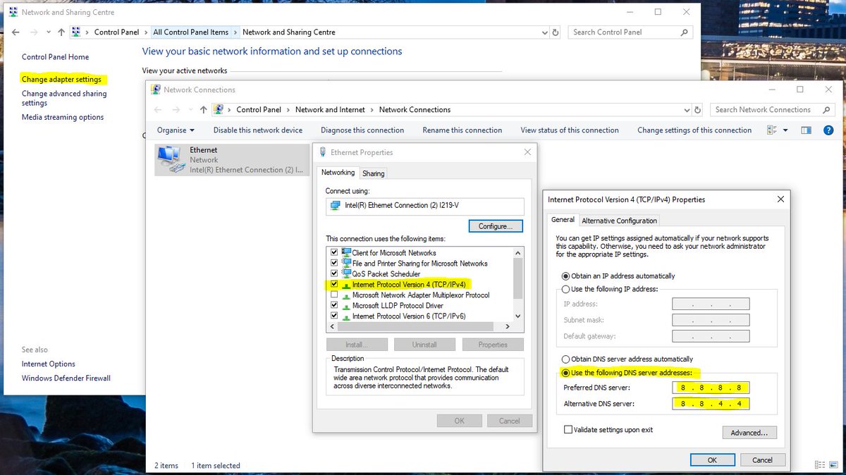Click Network Connections window title icon

coord(156,90)
